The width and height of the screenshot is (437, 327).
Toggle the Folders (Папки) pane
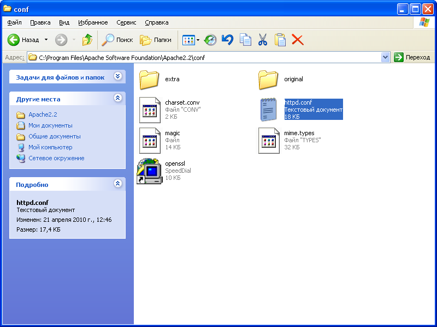[x=156, y=40]
